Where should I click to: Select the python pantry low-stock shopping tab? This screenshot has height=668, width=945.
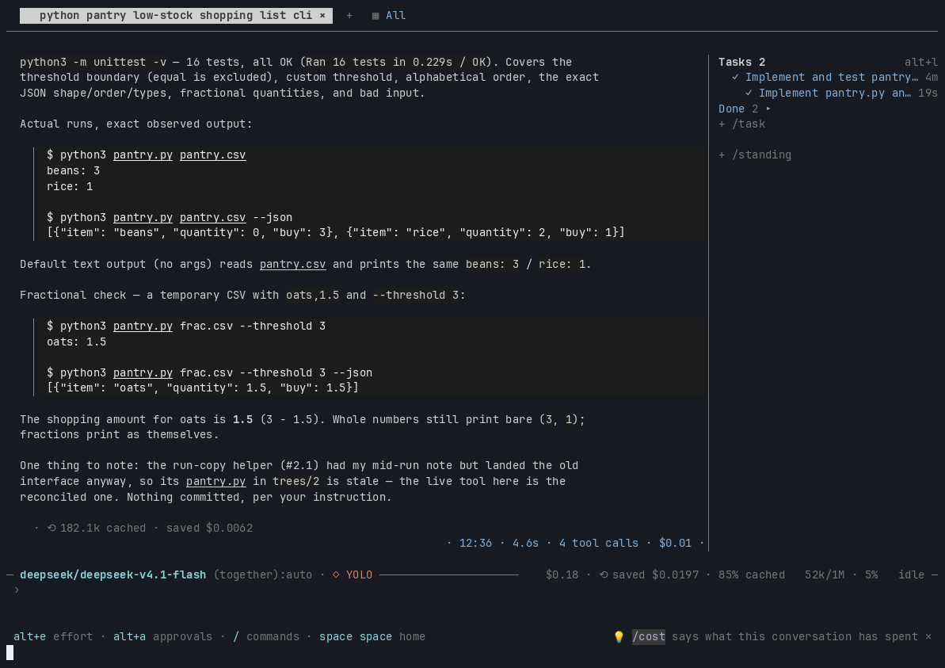tap(175, 16)
